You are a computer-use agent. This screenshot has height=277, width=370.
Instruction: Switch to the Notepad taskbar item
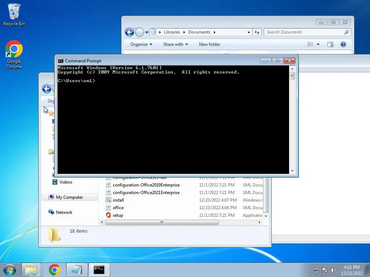click(x=77, y=270)
